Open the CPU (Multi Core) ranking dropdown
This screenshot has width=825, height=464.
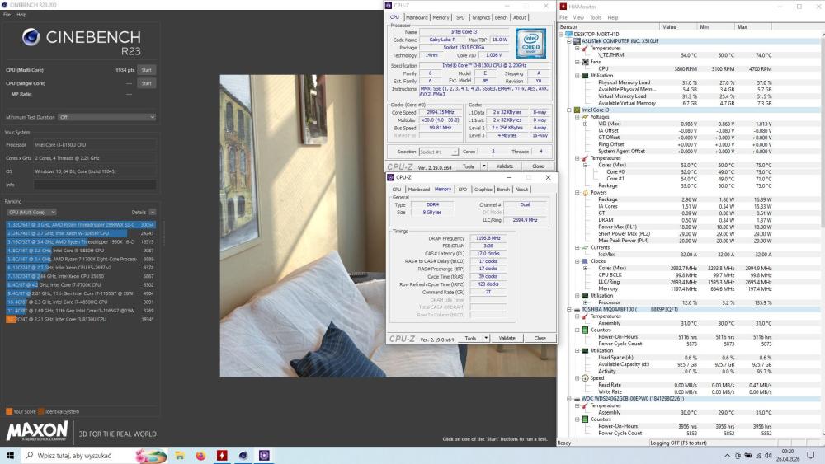coord(31,213)
